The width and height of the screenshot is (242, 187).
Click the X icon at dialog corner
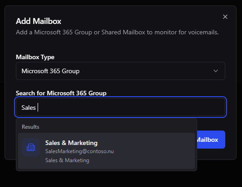(225, 17)
